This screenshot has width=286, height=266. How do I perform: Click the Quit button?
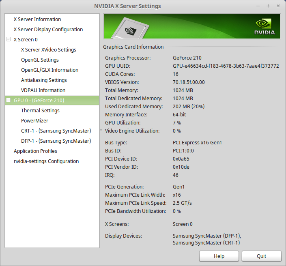click(x=261, y=256)
